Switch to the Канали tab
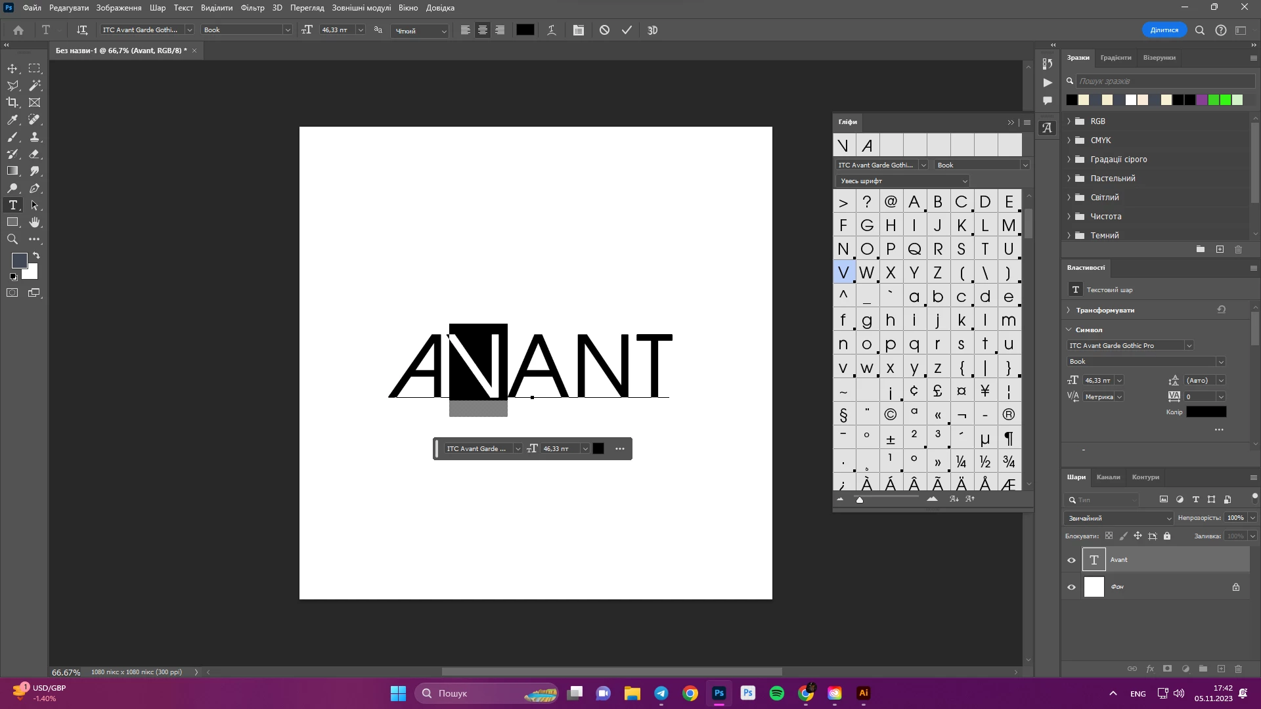1261x709 pixels. (1108, 477)
